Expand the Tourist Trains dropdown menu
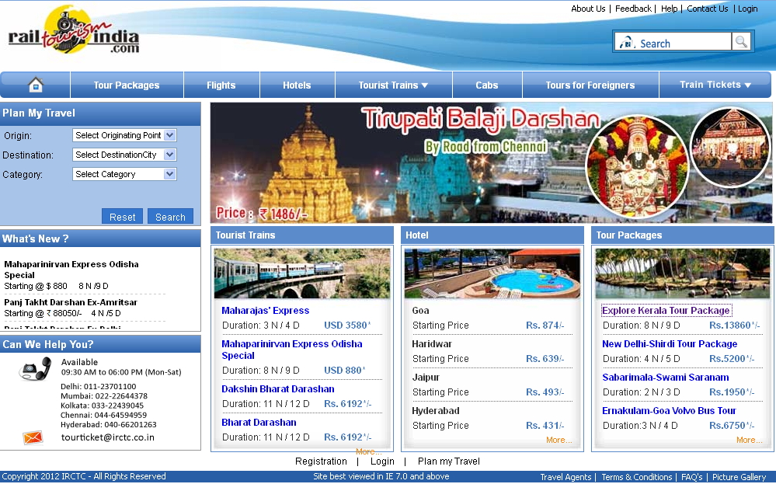The width and height of the screenshot is (776, 484). 394,85
